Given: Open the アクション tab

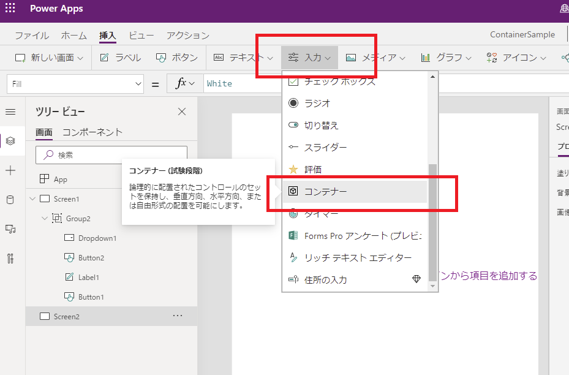Looking at the screenshot, I should [x=188, y=36].
